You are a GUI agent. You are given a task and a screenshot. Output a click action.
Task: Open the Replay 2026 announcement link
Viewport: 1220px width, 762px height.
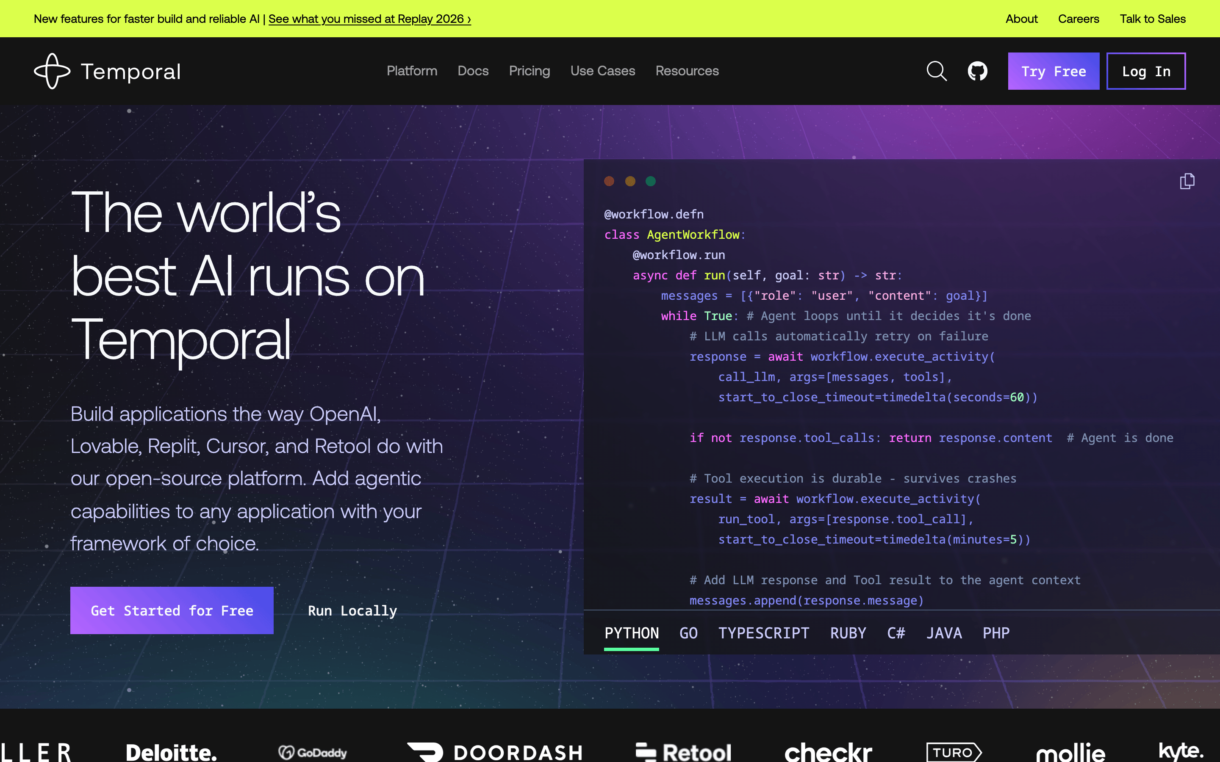coord(369,19)
